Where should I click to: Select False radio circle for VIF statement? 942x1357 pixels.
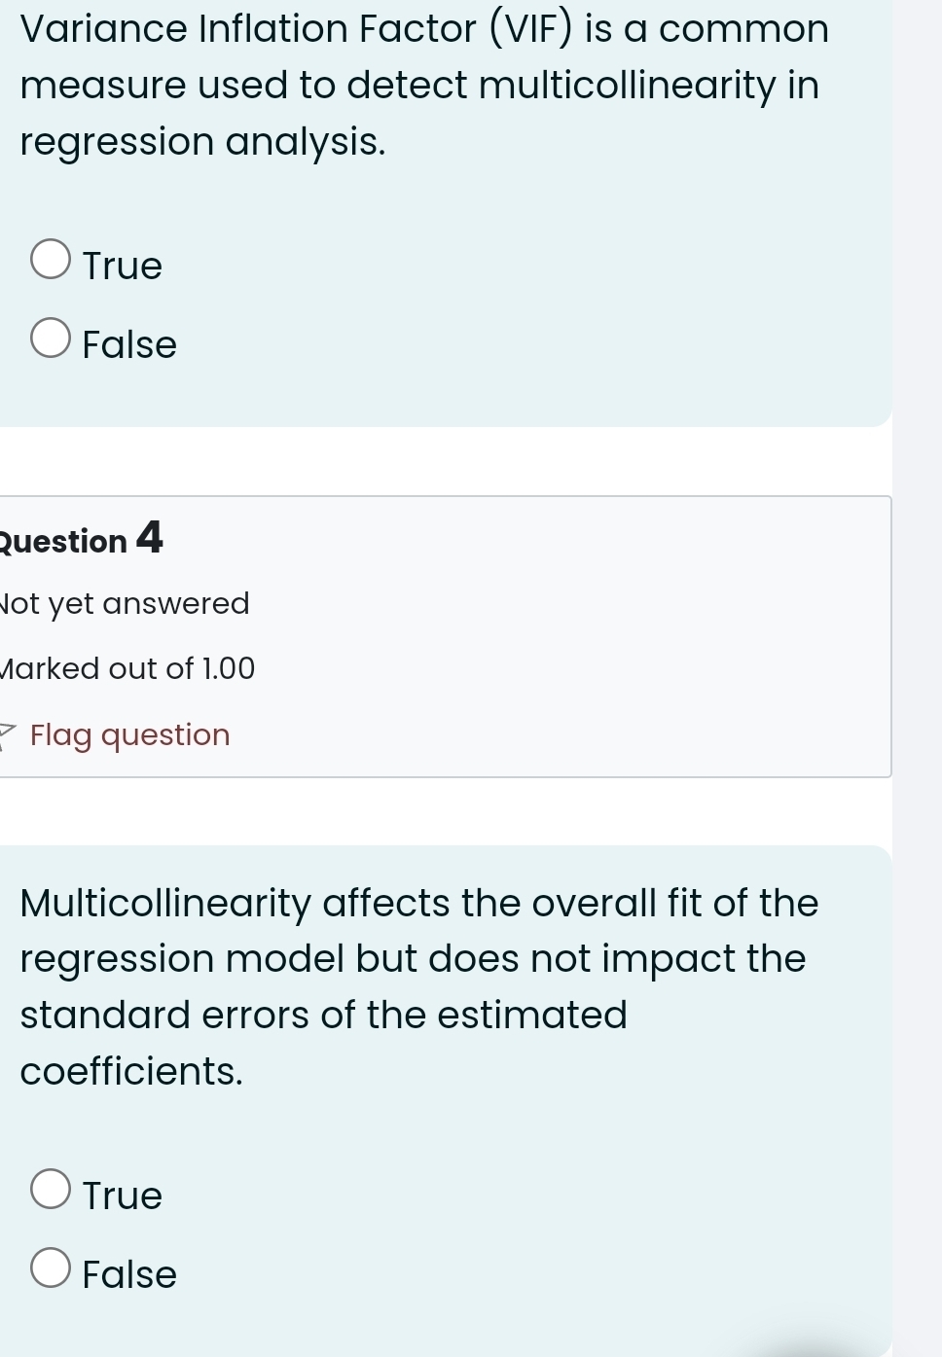click(x=51, y=339)
